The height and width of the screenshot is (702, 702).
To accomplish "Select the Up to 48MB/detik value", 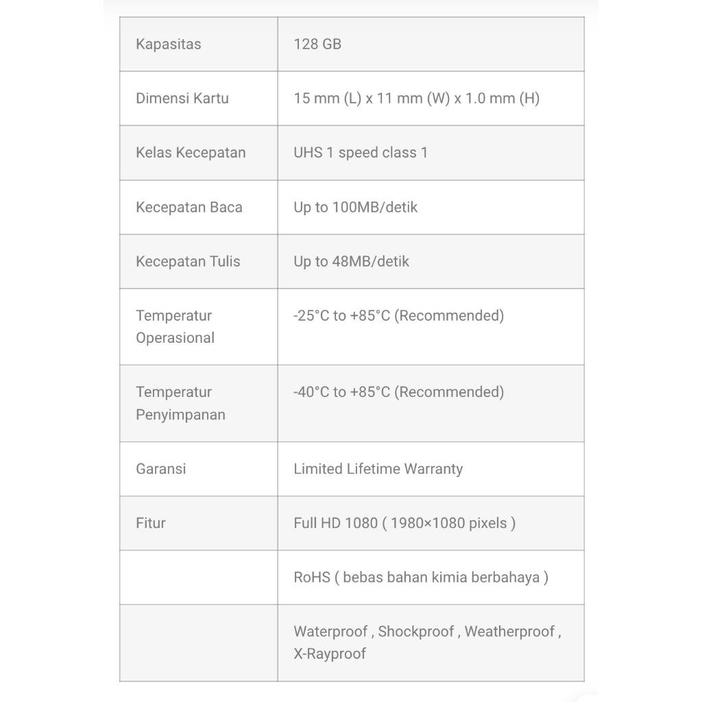I will click(351, 262).
